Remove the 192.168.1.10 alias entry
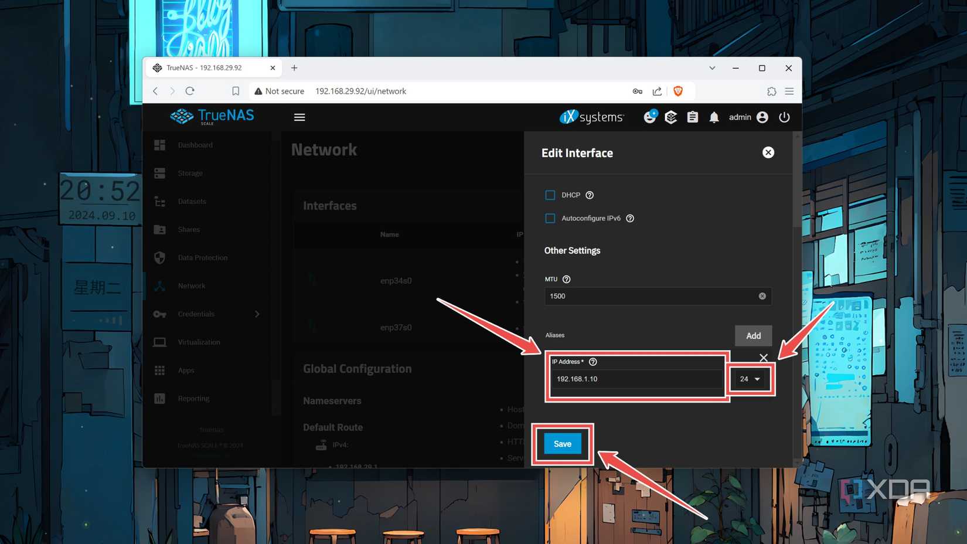 pos(763,357)
